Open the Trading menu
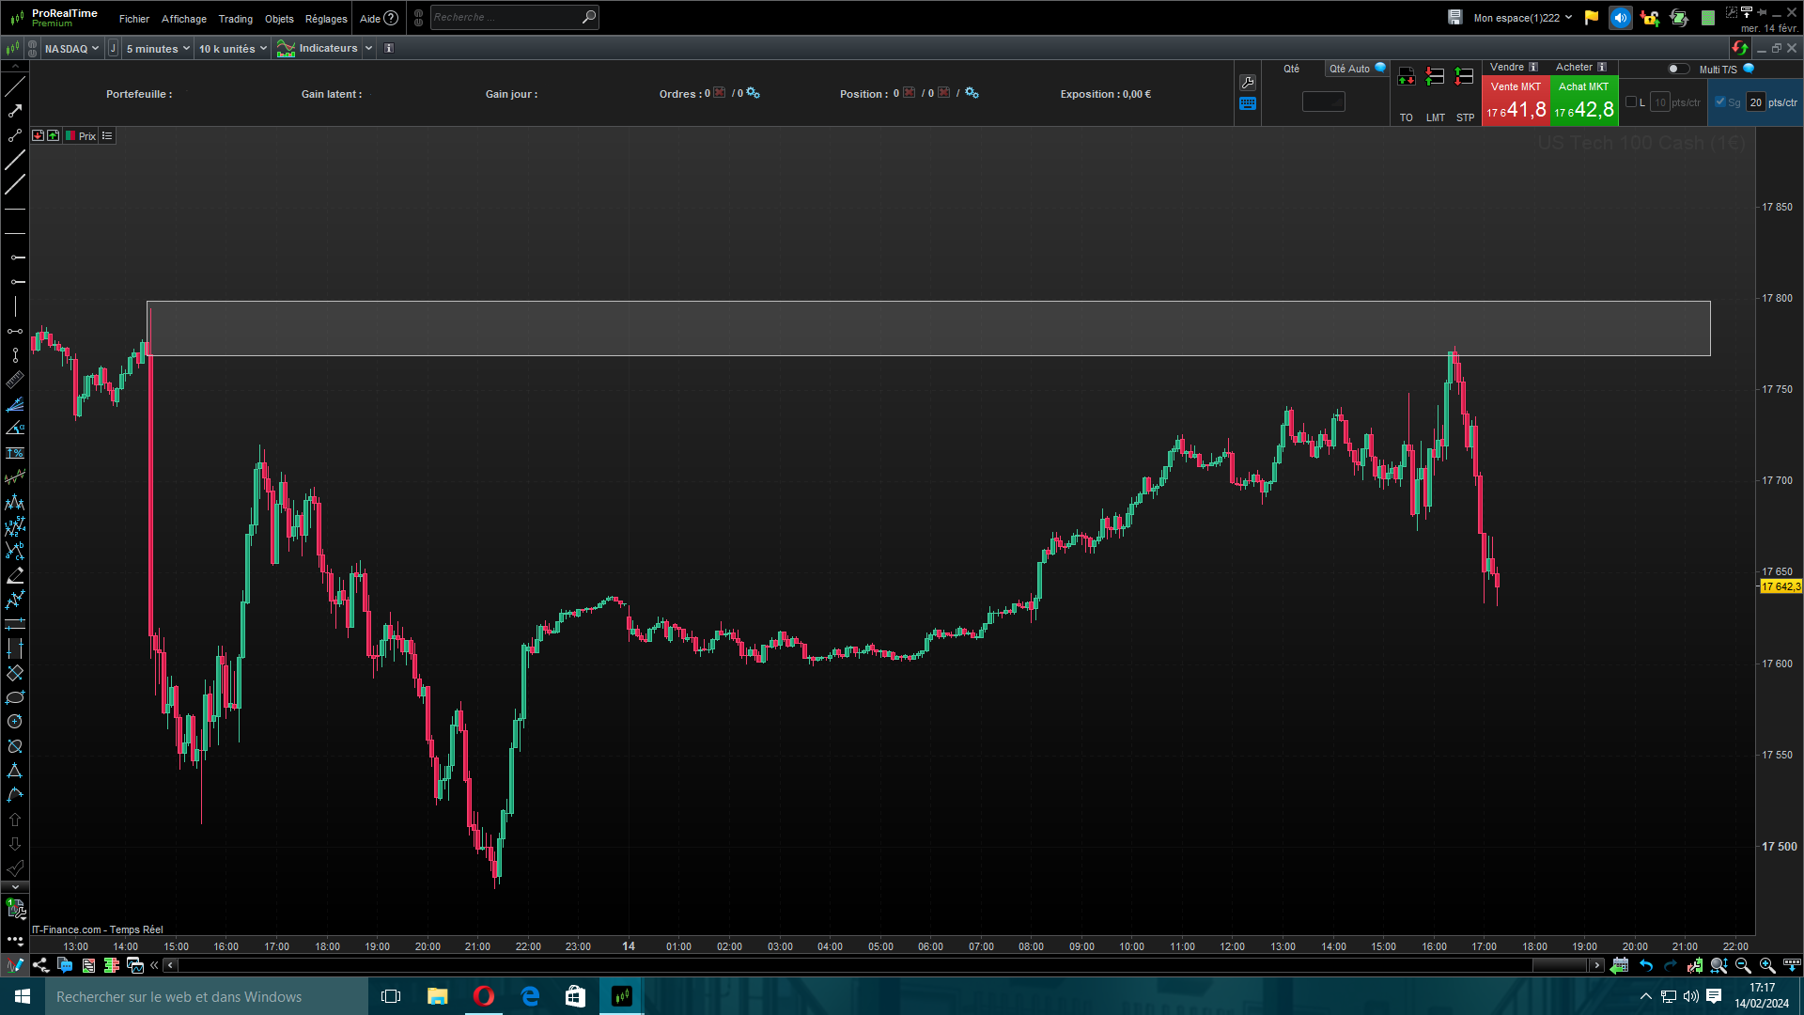The image size is (1804, 1015). tap(235, 19)
